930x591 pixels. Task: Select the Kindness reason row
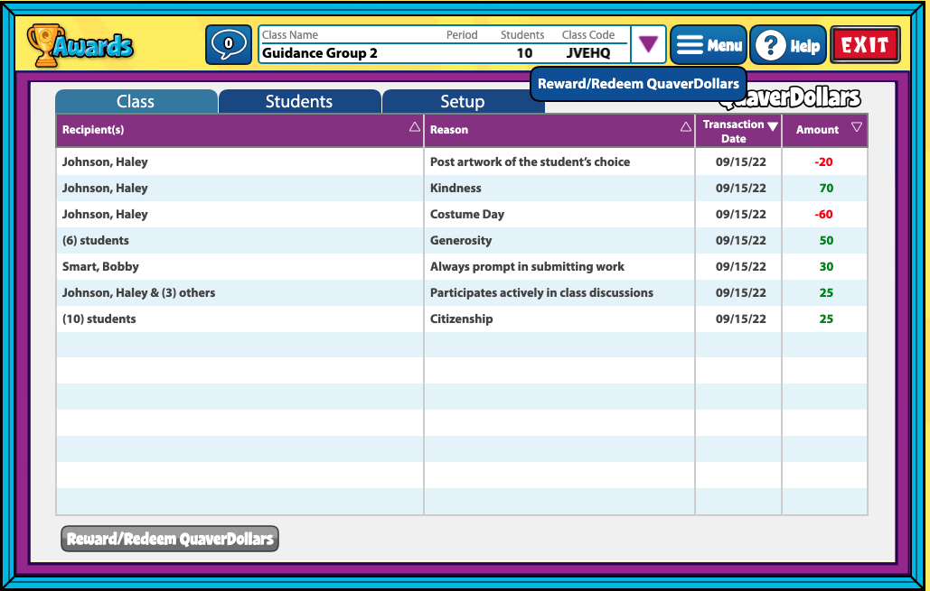point(462,188)
